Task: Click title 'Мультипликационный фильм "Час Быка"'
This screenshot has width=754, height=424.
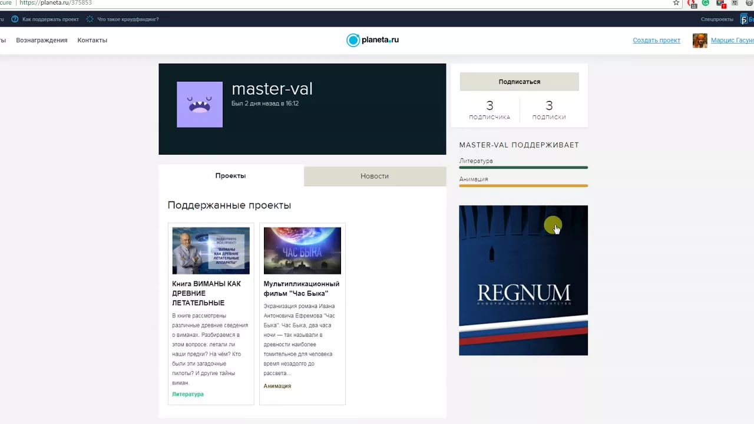Action: tap(301, 289)
